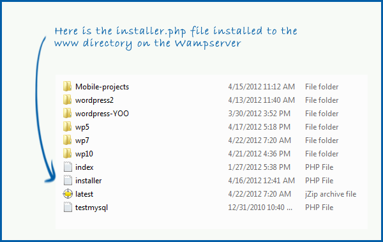Select the wordpress-YOO folder icon

(x=67, y=114)
